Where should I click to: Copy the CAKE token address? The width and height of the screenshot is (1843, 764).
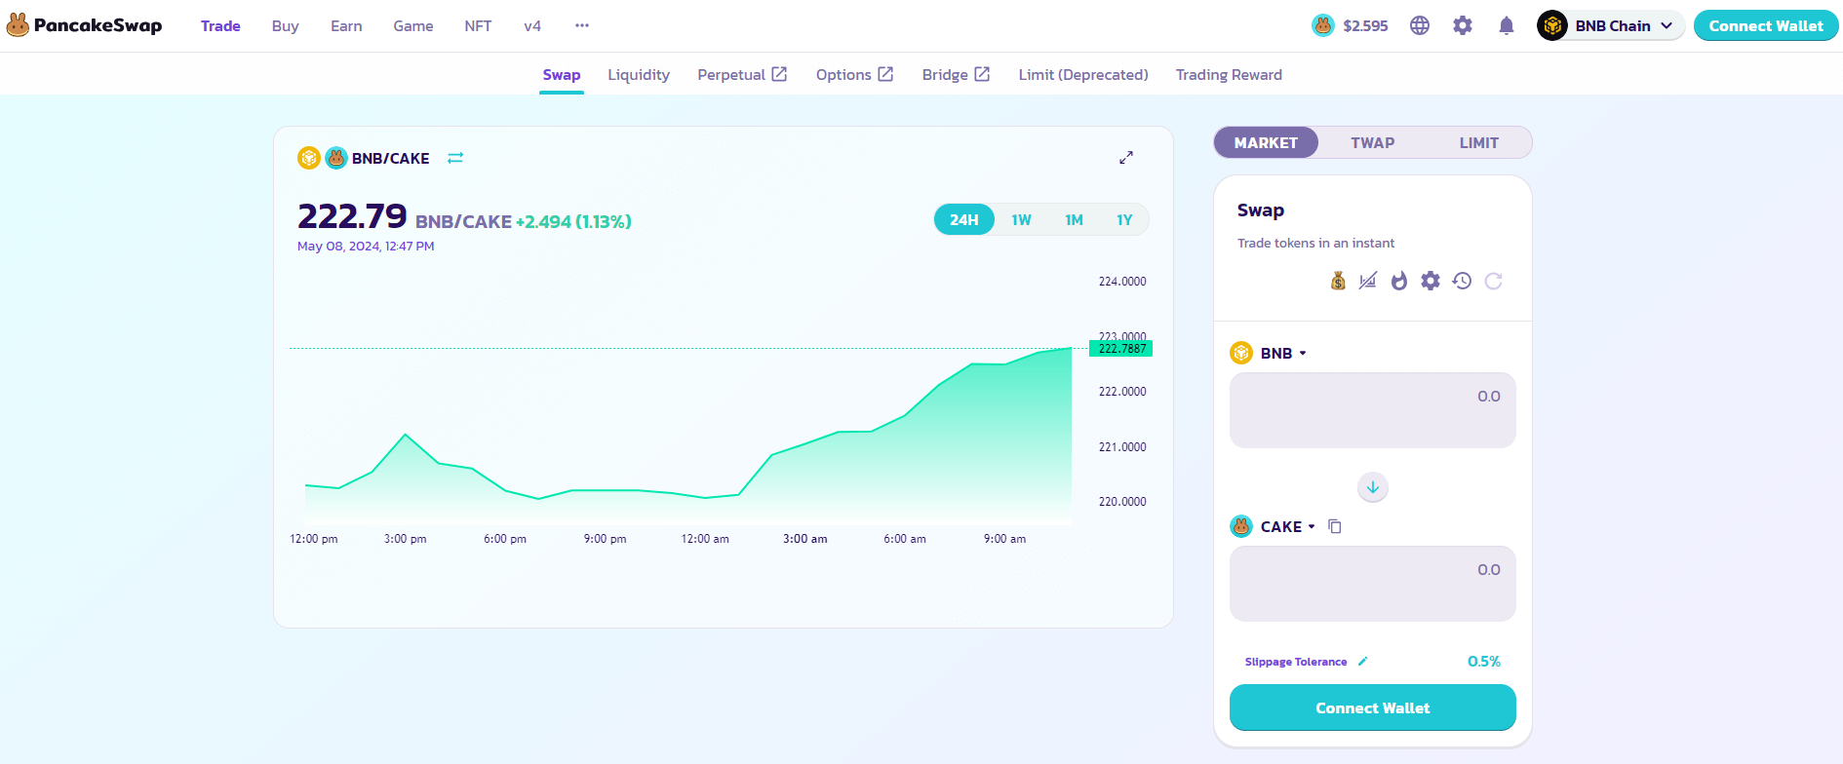click(x=1335, y=527)
